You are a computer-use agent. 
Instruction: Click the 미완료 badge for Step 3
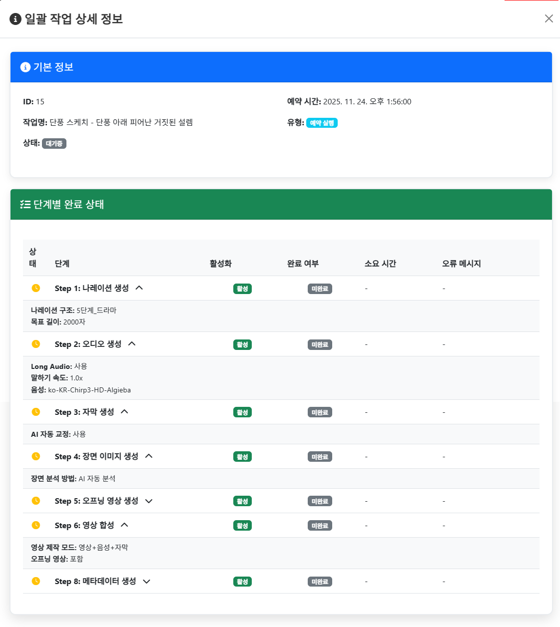click(320, 412)
